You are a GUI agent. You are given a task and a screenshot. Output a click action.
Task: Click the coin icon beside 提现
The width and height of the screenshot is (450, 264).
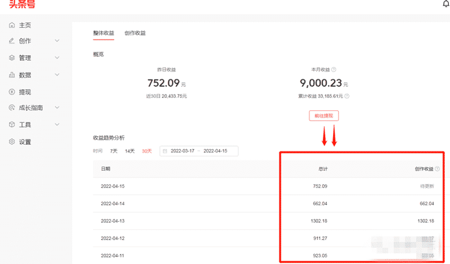pyautogui.click(x=12, y=92)
